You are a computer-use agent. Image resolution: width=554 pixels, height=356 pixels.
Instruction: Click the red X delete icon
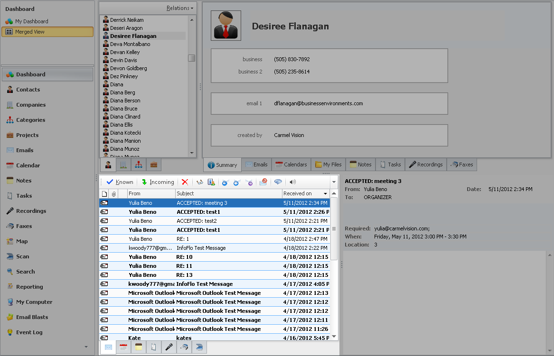point(185,182)
